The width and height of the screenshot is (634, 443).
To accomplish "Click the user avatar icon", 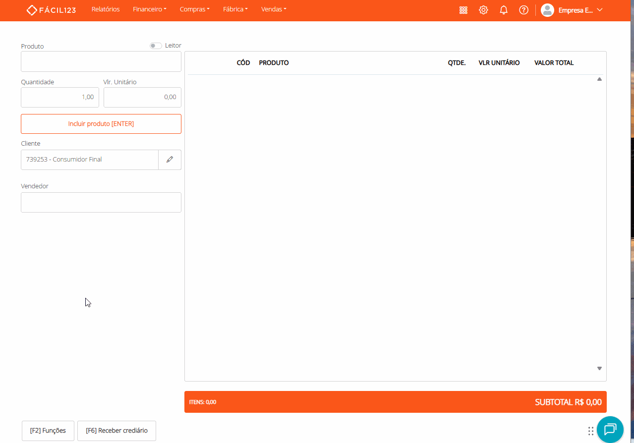I will pyautogui.click(x=547, y=10).
